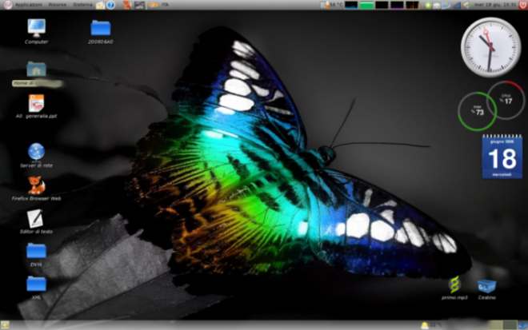528x330 pixels.
Task: Click the green play tray icon
Action: pos(428,5)
